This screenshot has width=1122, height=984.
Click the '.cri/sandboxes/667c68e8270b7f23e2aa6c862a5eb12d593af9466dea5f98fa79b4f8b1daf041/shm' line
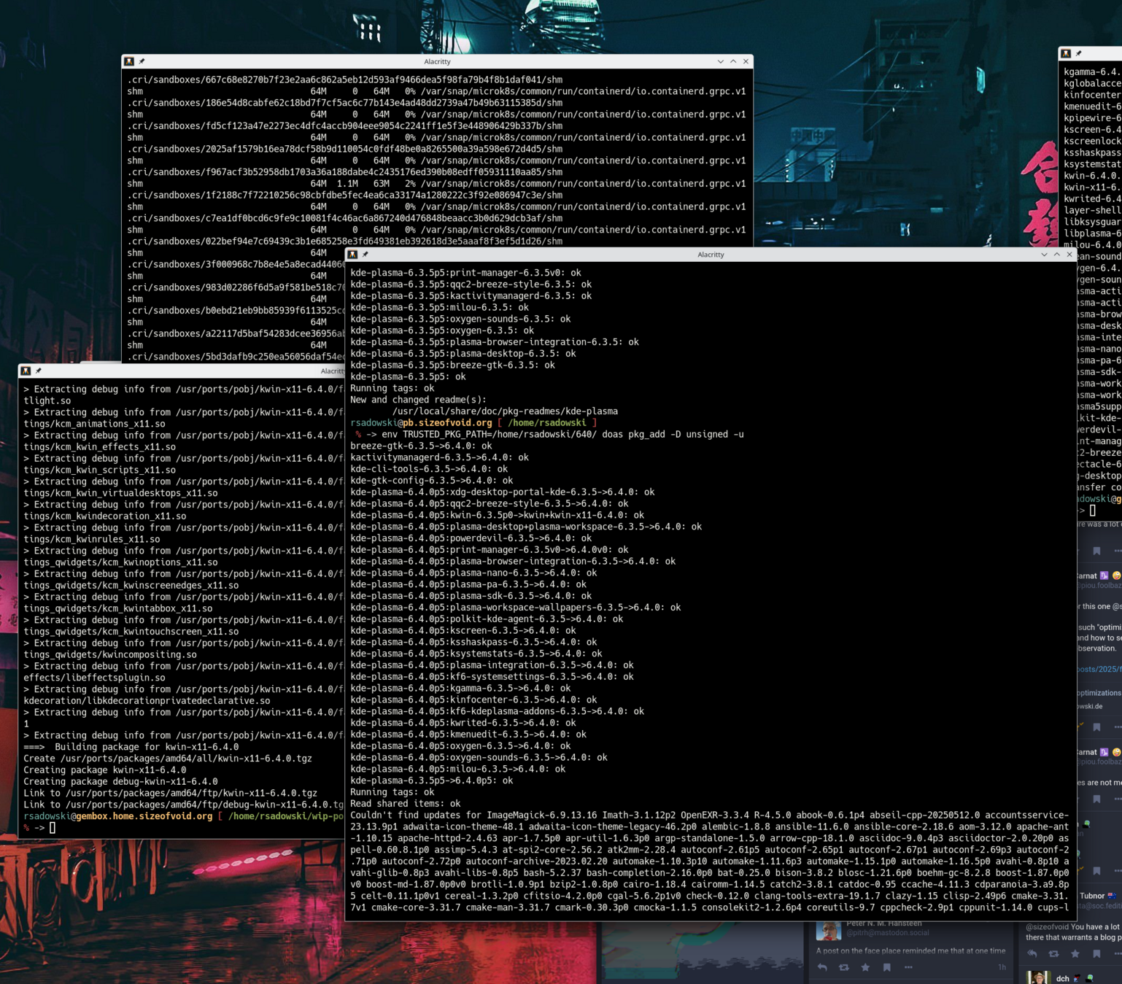[x=344, y=80]
